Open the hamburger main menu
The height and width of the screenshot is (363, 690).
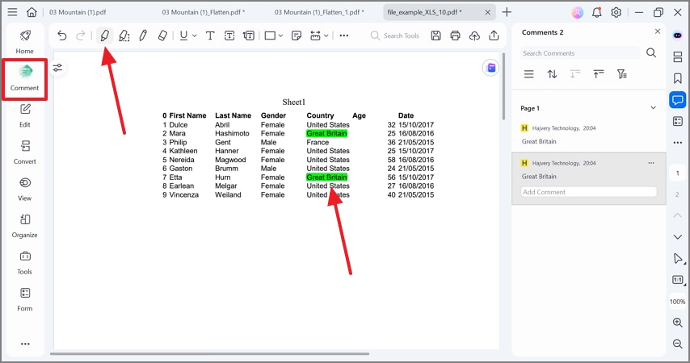12,12
